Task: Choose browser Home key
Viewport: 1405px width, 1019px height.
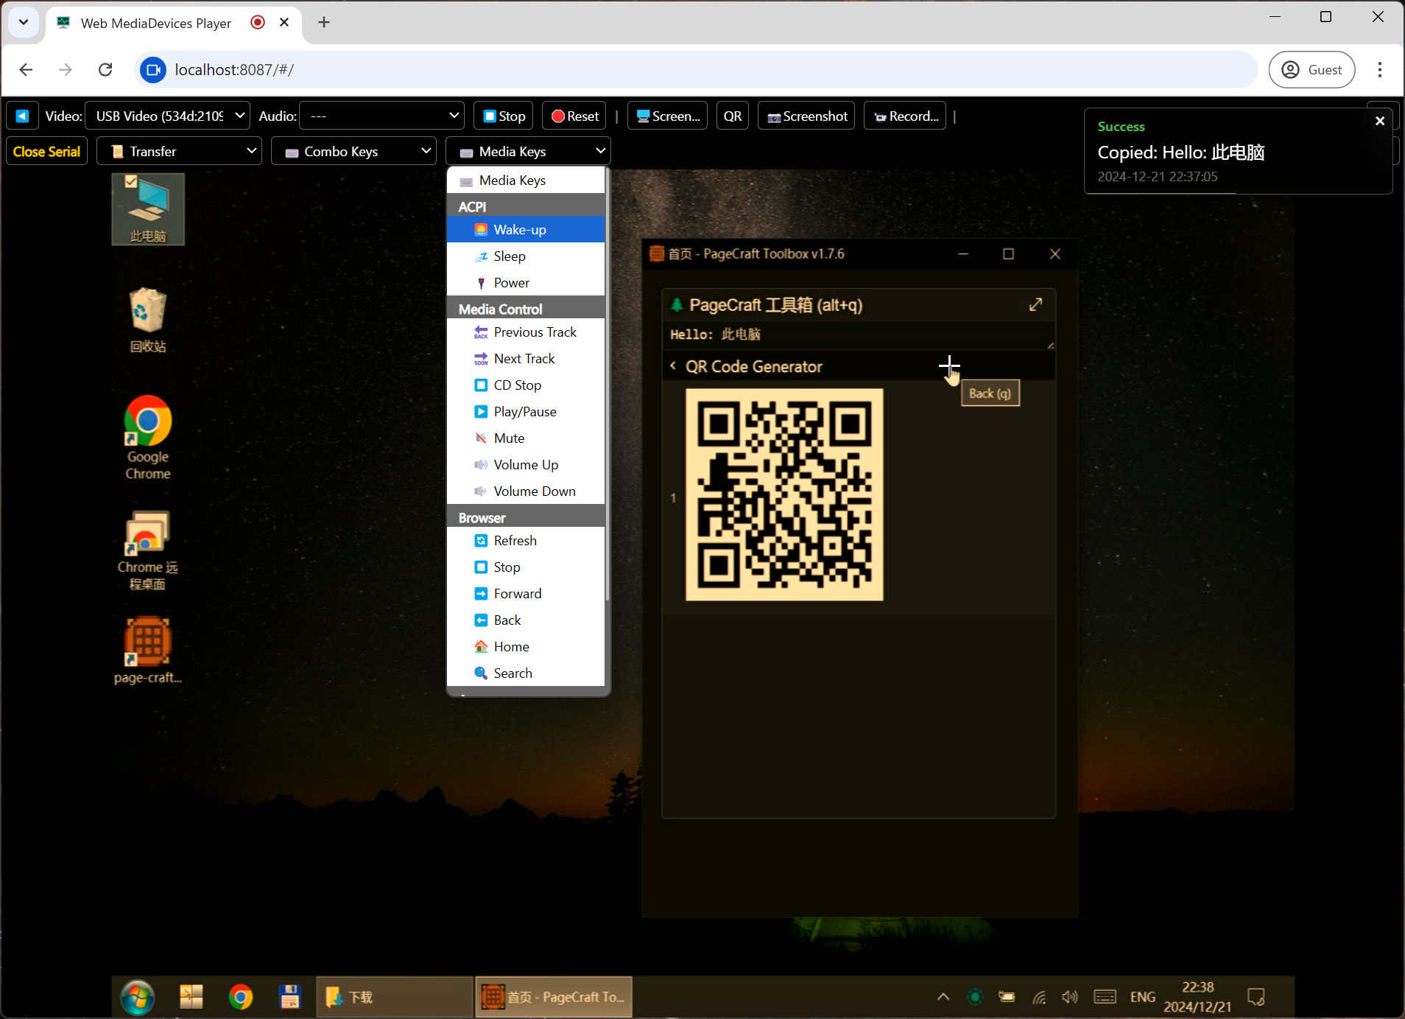Action: tap(526, 646)
